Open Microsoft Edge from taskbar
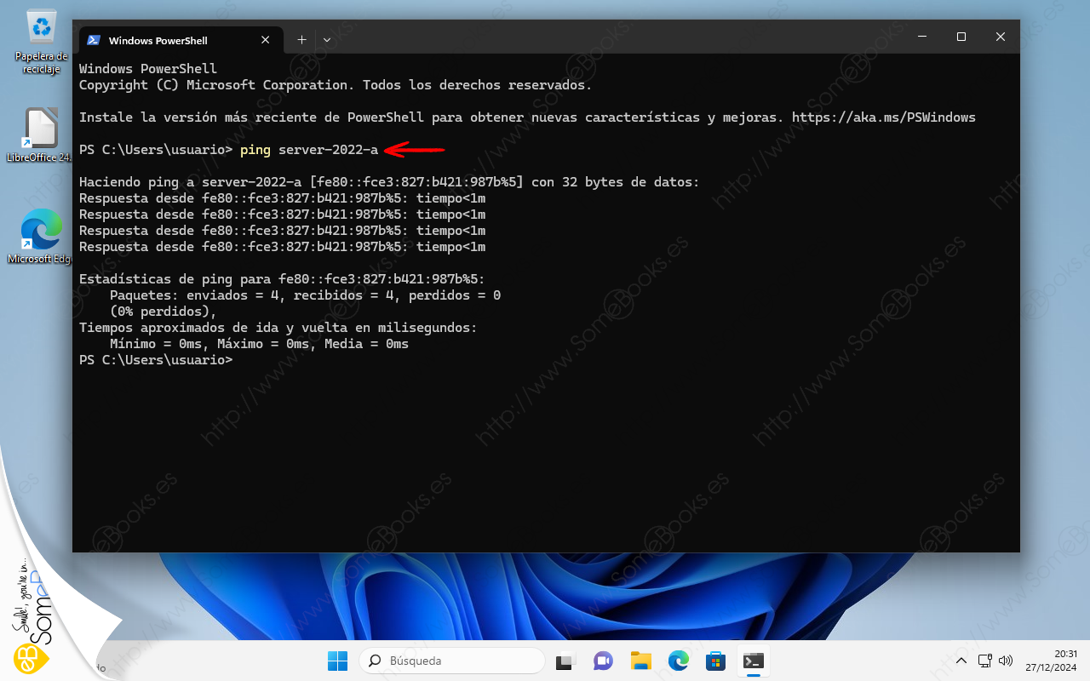The width and height of the screenshot is (1090, 681). [x=679, y=661]
